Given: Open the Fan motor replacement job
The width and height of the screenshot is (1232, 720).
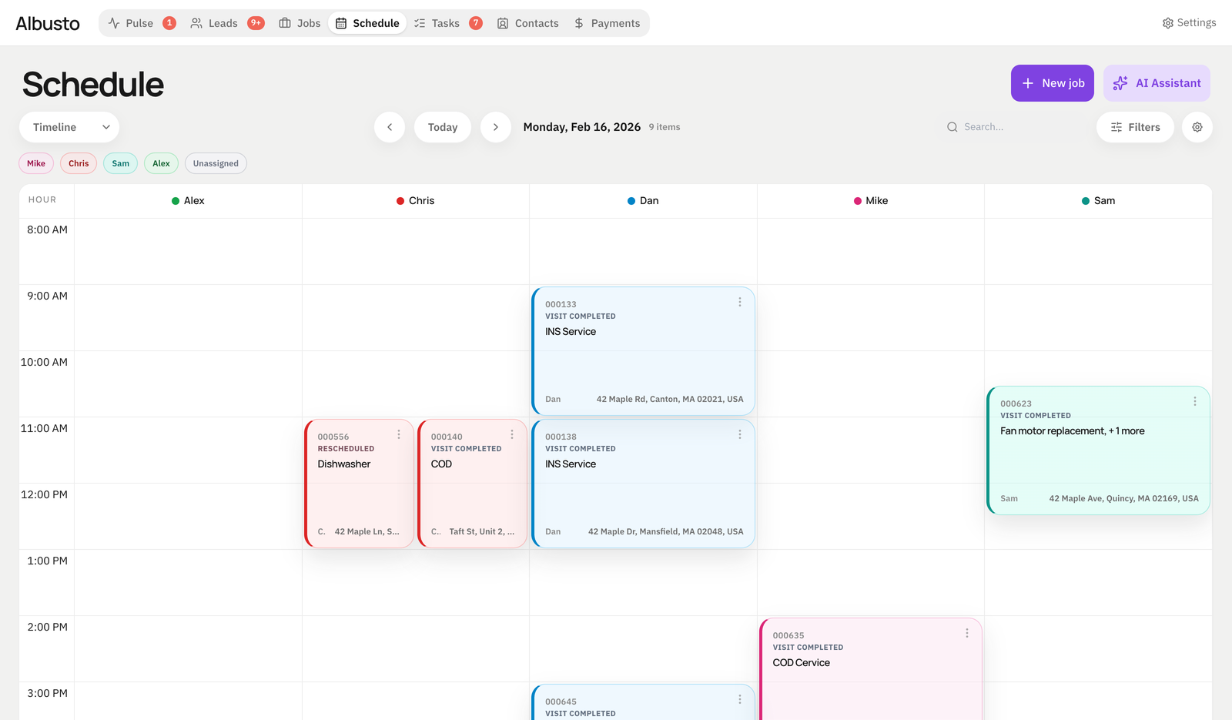Looking at the screenshot, I should (1099, 450).
